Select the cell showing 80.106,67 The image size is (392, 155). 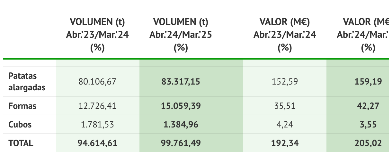[x=97, y=81]
